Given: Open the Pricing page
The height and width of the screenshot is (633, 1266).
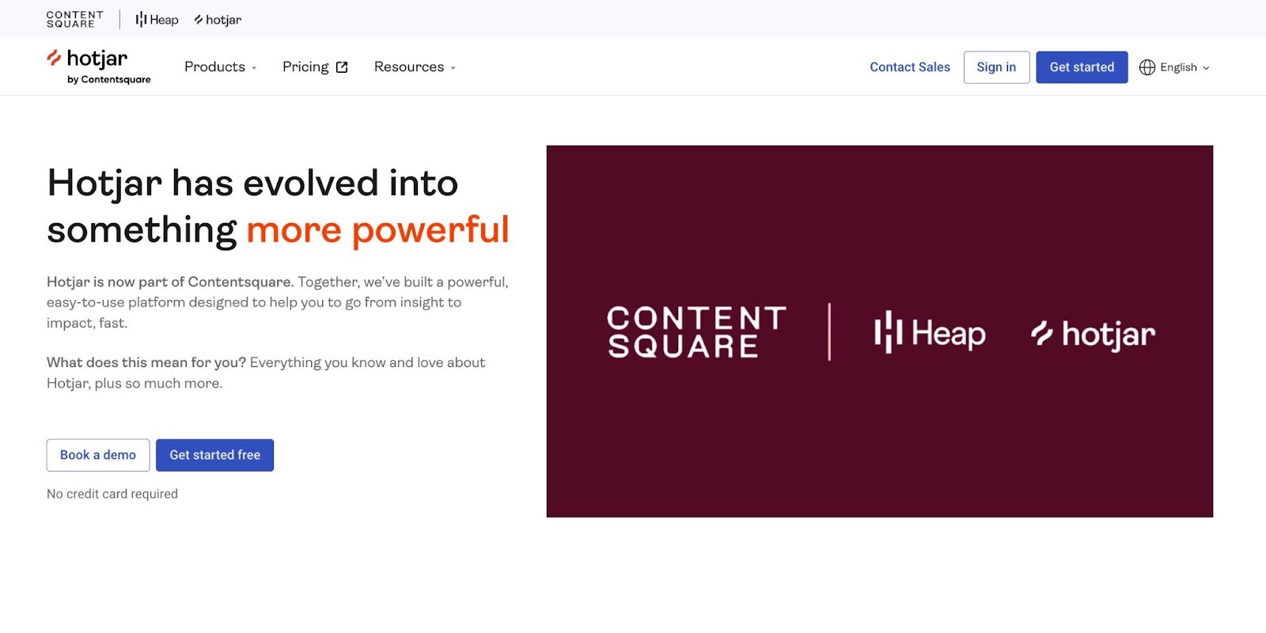Looking at the screenshot, I should [x=315, y=67].
